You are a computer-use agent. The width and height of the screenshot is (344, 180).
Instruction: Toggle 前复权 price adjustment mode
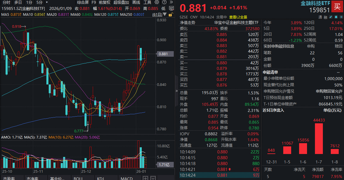104,3
